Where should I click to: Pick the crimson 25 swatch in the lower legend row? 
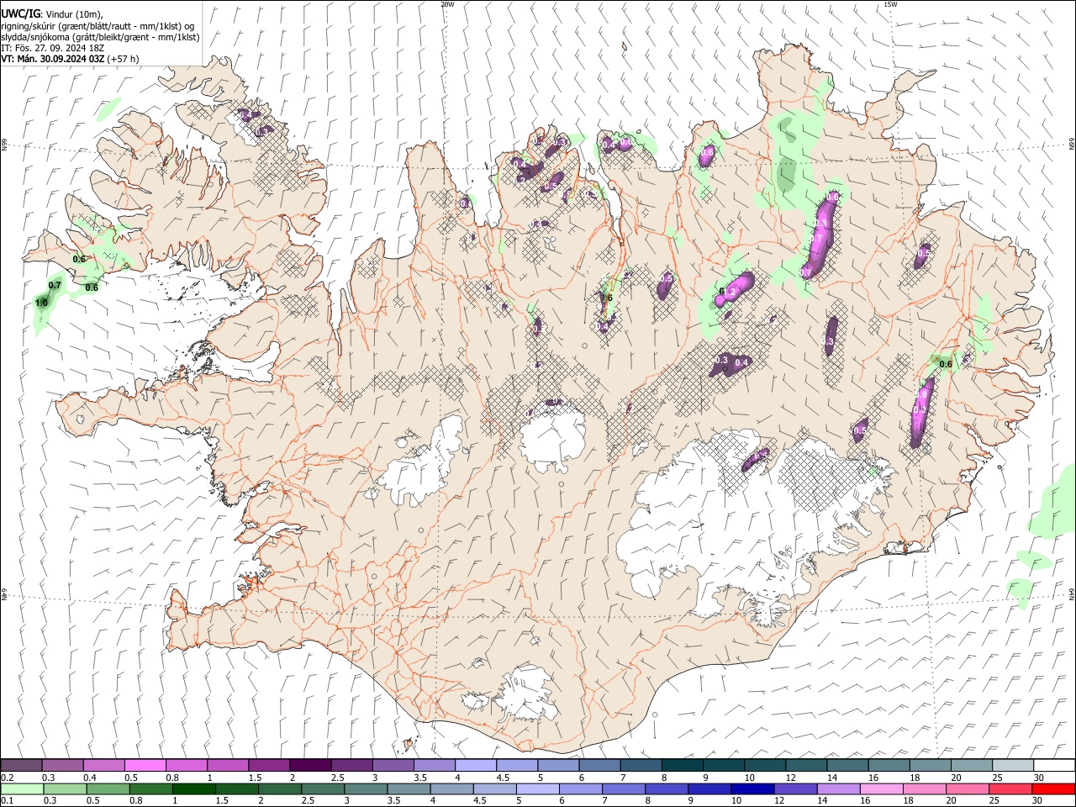click(1010, 789)
